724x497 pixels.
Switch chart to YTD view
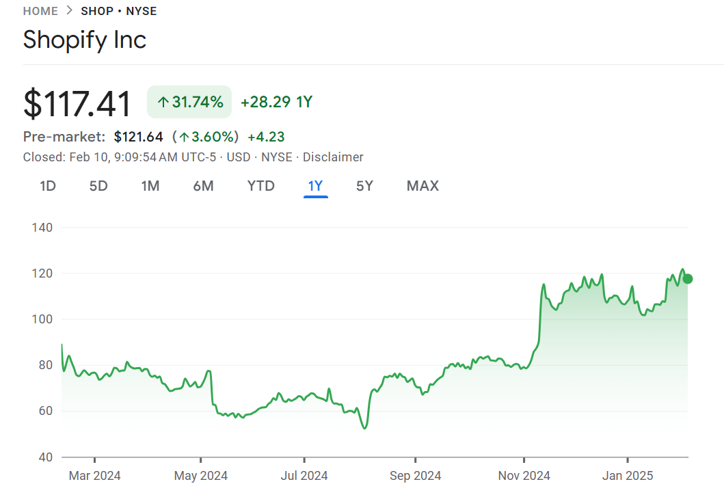(260, 186)
